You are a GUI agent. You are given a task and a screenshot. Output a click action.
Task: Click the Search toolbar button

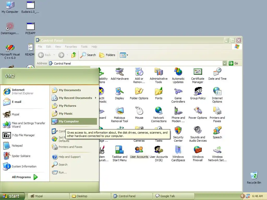click(88, 55)
